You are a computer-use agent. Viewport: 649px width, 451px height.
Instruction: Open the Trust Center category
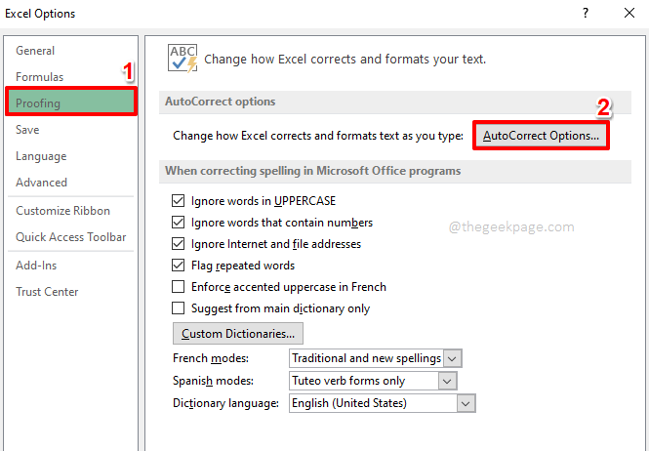click(x=47, y=292)
